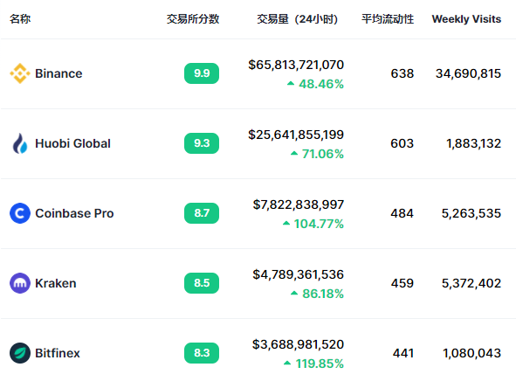Sort by the 名称 column header
The height and width of the screenshot is (388, 516).
[x=20, y=19]
